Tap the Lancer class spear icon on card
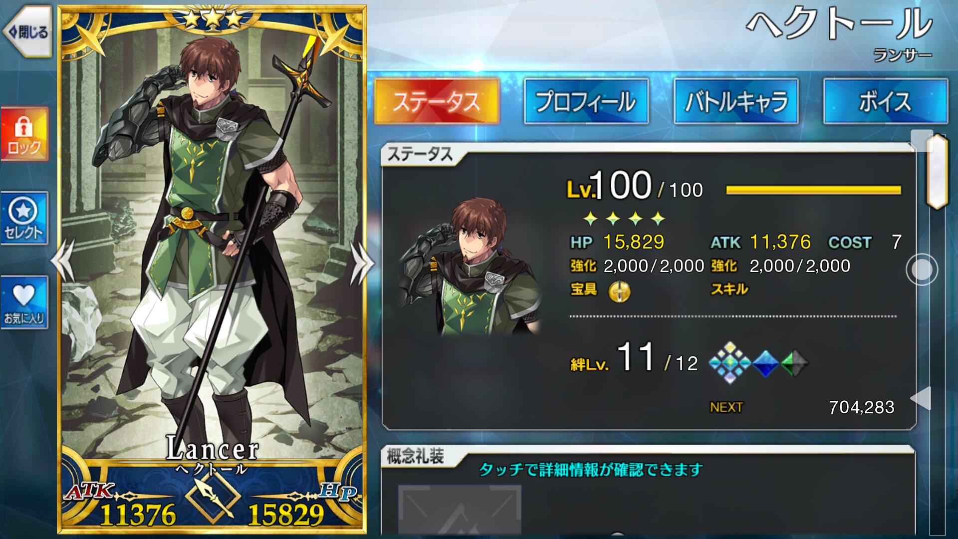 pyautogui.click(x=213, y=498)
